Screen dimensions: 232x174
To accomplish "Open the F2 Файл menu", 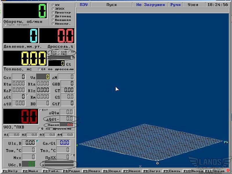I will tap(30, 171).
